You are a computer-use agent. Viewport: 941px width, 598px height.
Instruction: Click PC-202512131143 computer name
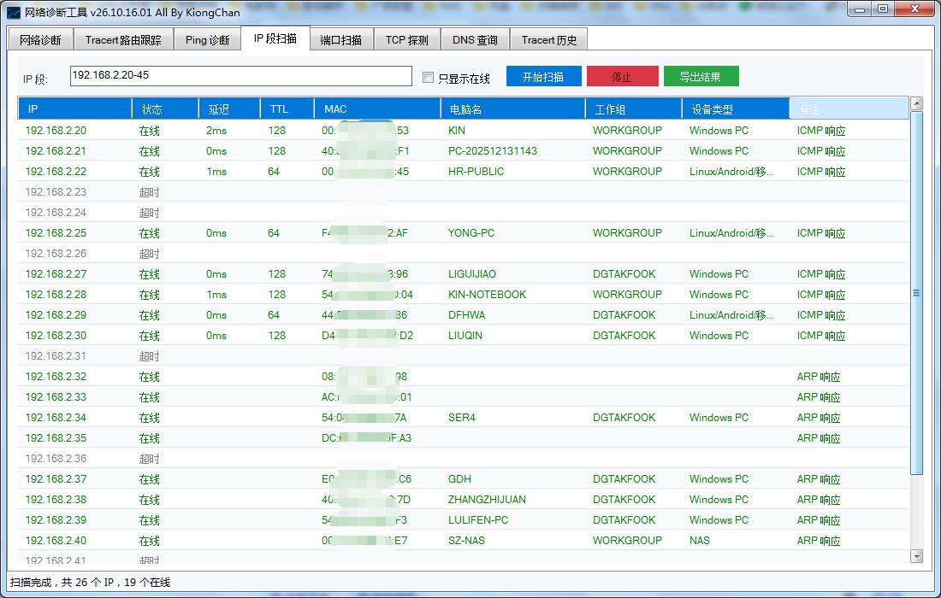tap(492, 151)
